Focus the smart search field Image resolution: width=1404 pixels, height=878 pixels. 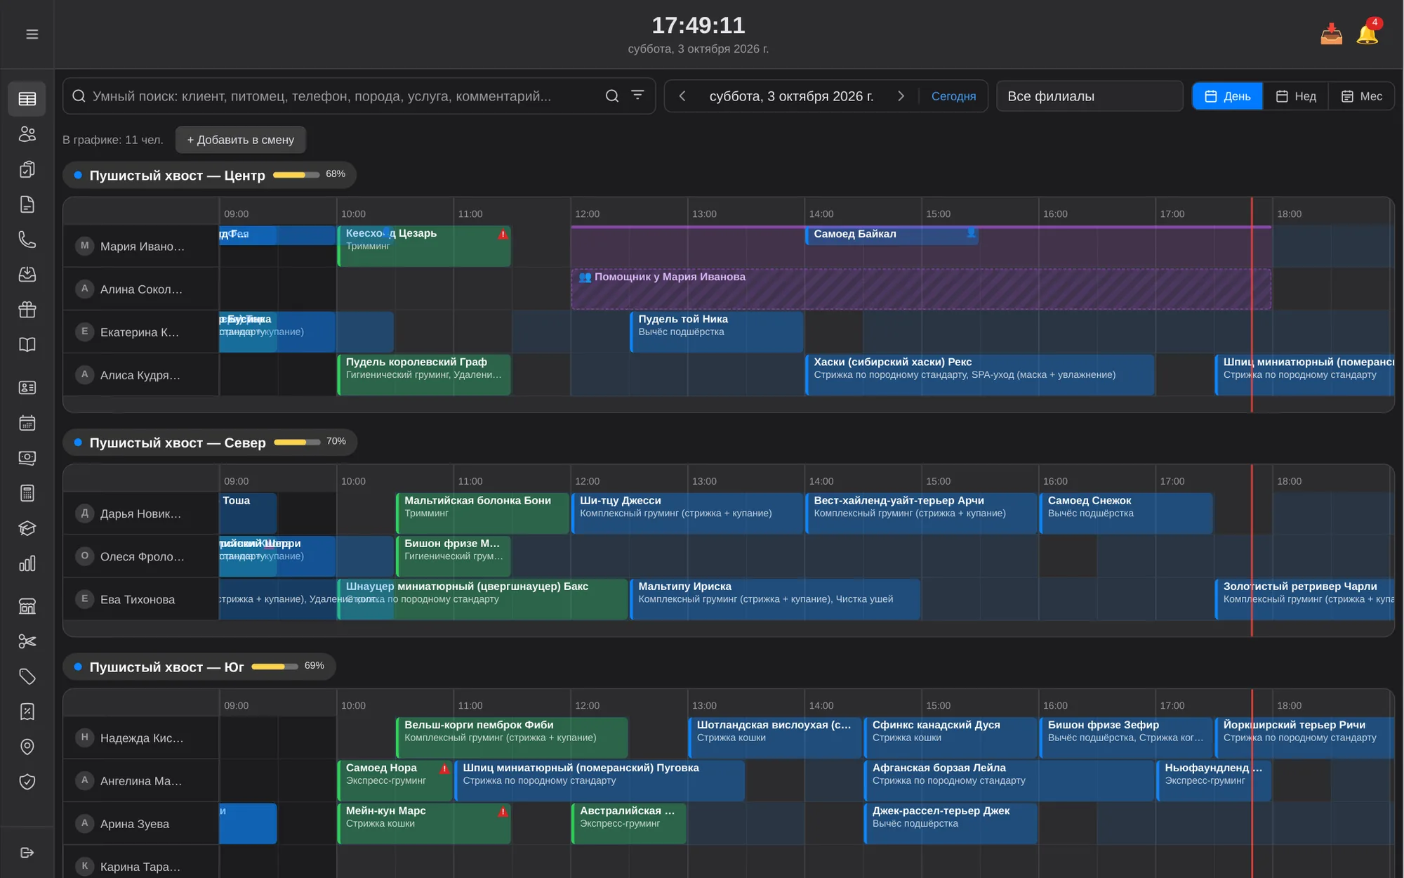click(345, 96)
